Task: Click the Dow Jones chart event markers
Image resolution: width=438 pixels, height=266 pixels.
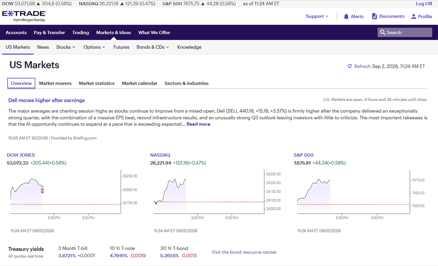Action: point(42,190)
